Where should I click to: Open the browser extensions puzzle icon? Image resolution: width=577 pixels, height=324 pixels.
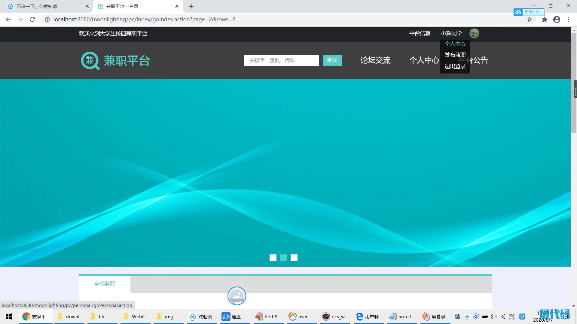coord(545,19)
